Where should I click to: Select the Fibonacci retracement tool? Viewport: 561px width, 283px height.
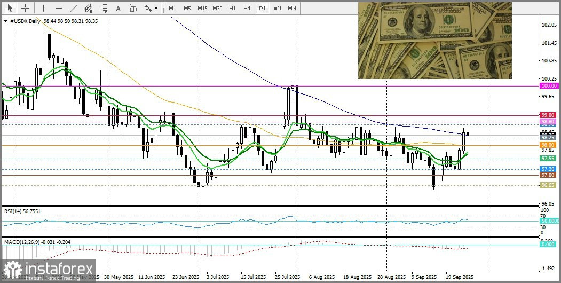(x=104, y=8)
